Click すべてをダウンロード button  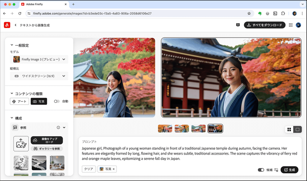(x=264, y=25)
